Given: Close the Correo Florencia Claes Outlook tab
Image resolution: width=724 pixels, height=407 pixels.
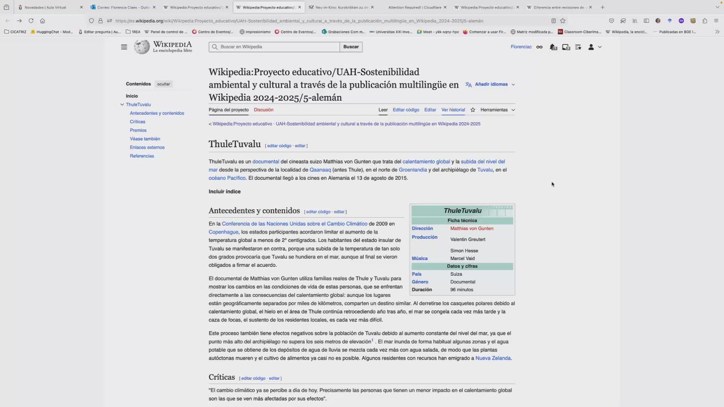Looking at the screenshot, I should 154,7.
